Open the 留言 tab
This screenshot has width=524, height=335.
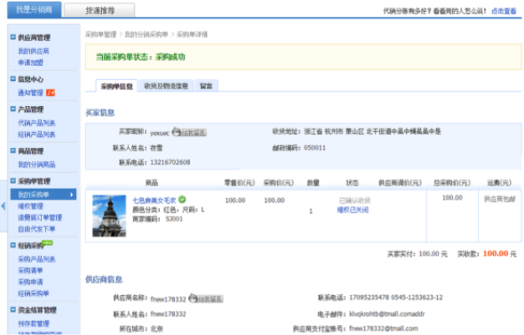pos(206,86)
